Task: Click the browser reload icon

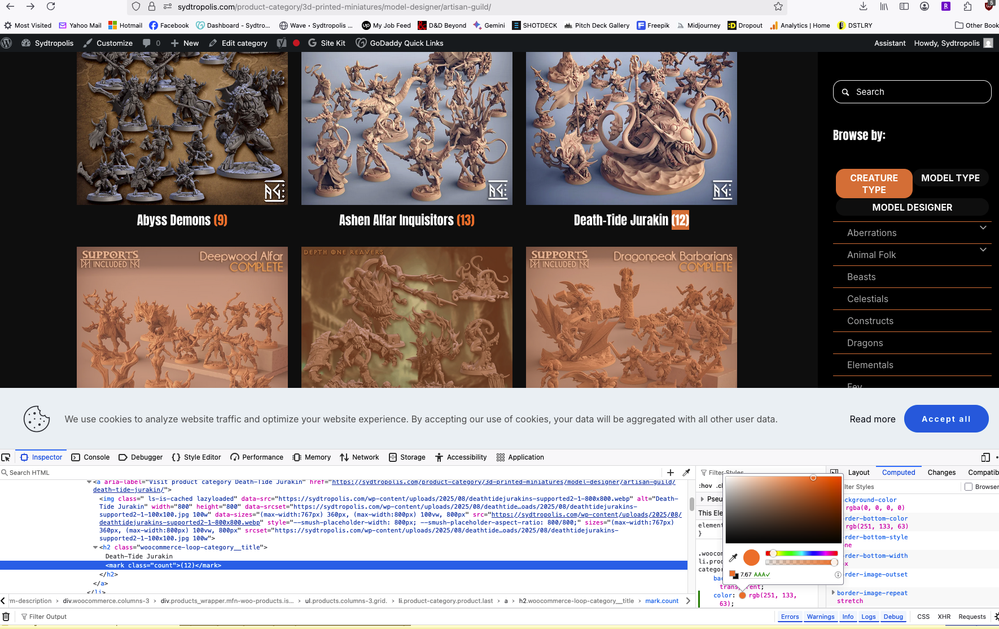Action: [x=51, y=7]
